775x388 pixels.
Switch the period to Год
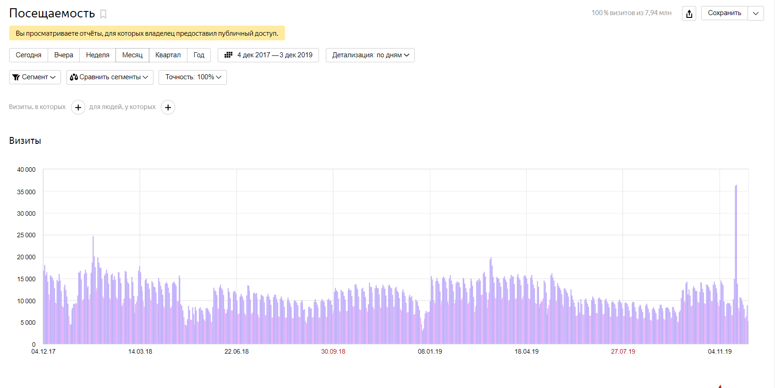(199, 55)
